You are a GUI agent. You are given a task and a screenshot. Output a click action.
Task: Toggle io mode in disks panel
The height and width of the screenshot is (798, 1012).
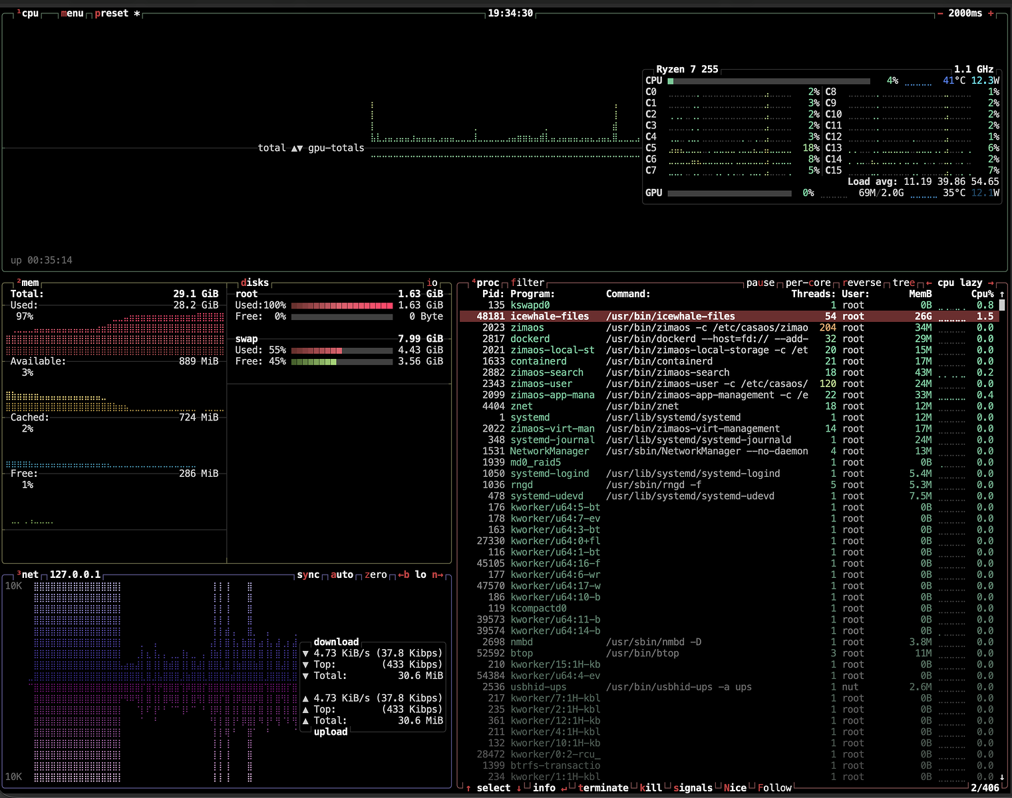pos(432,283)
